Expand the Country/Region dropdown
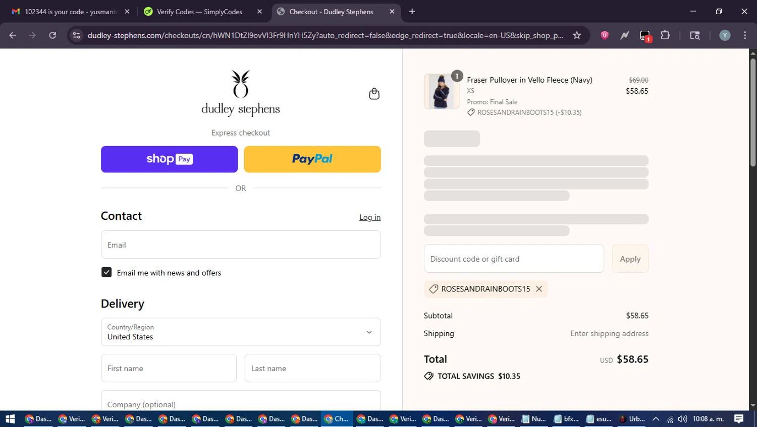Viewport: 757px width, 427px height. click(241, 332)
